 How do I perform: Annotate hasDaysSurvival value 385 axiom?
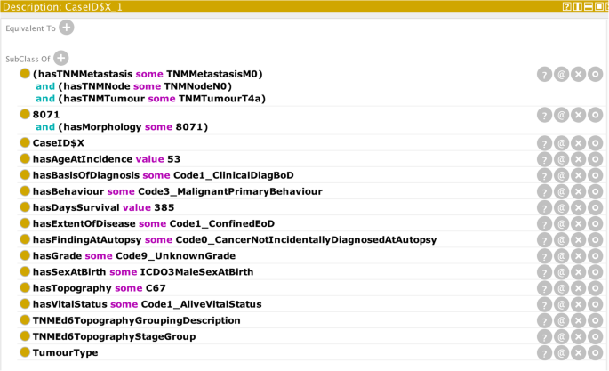click(x=562, y=208)
